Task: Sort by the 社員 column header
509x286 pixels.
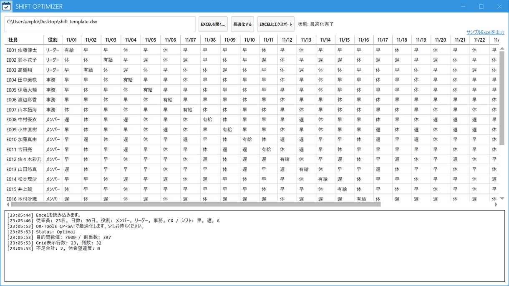Action: click(x=24, y=40)
